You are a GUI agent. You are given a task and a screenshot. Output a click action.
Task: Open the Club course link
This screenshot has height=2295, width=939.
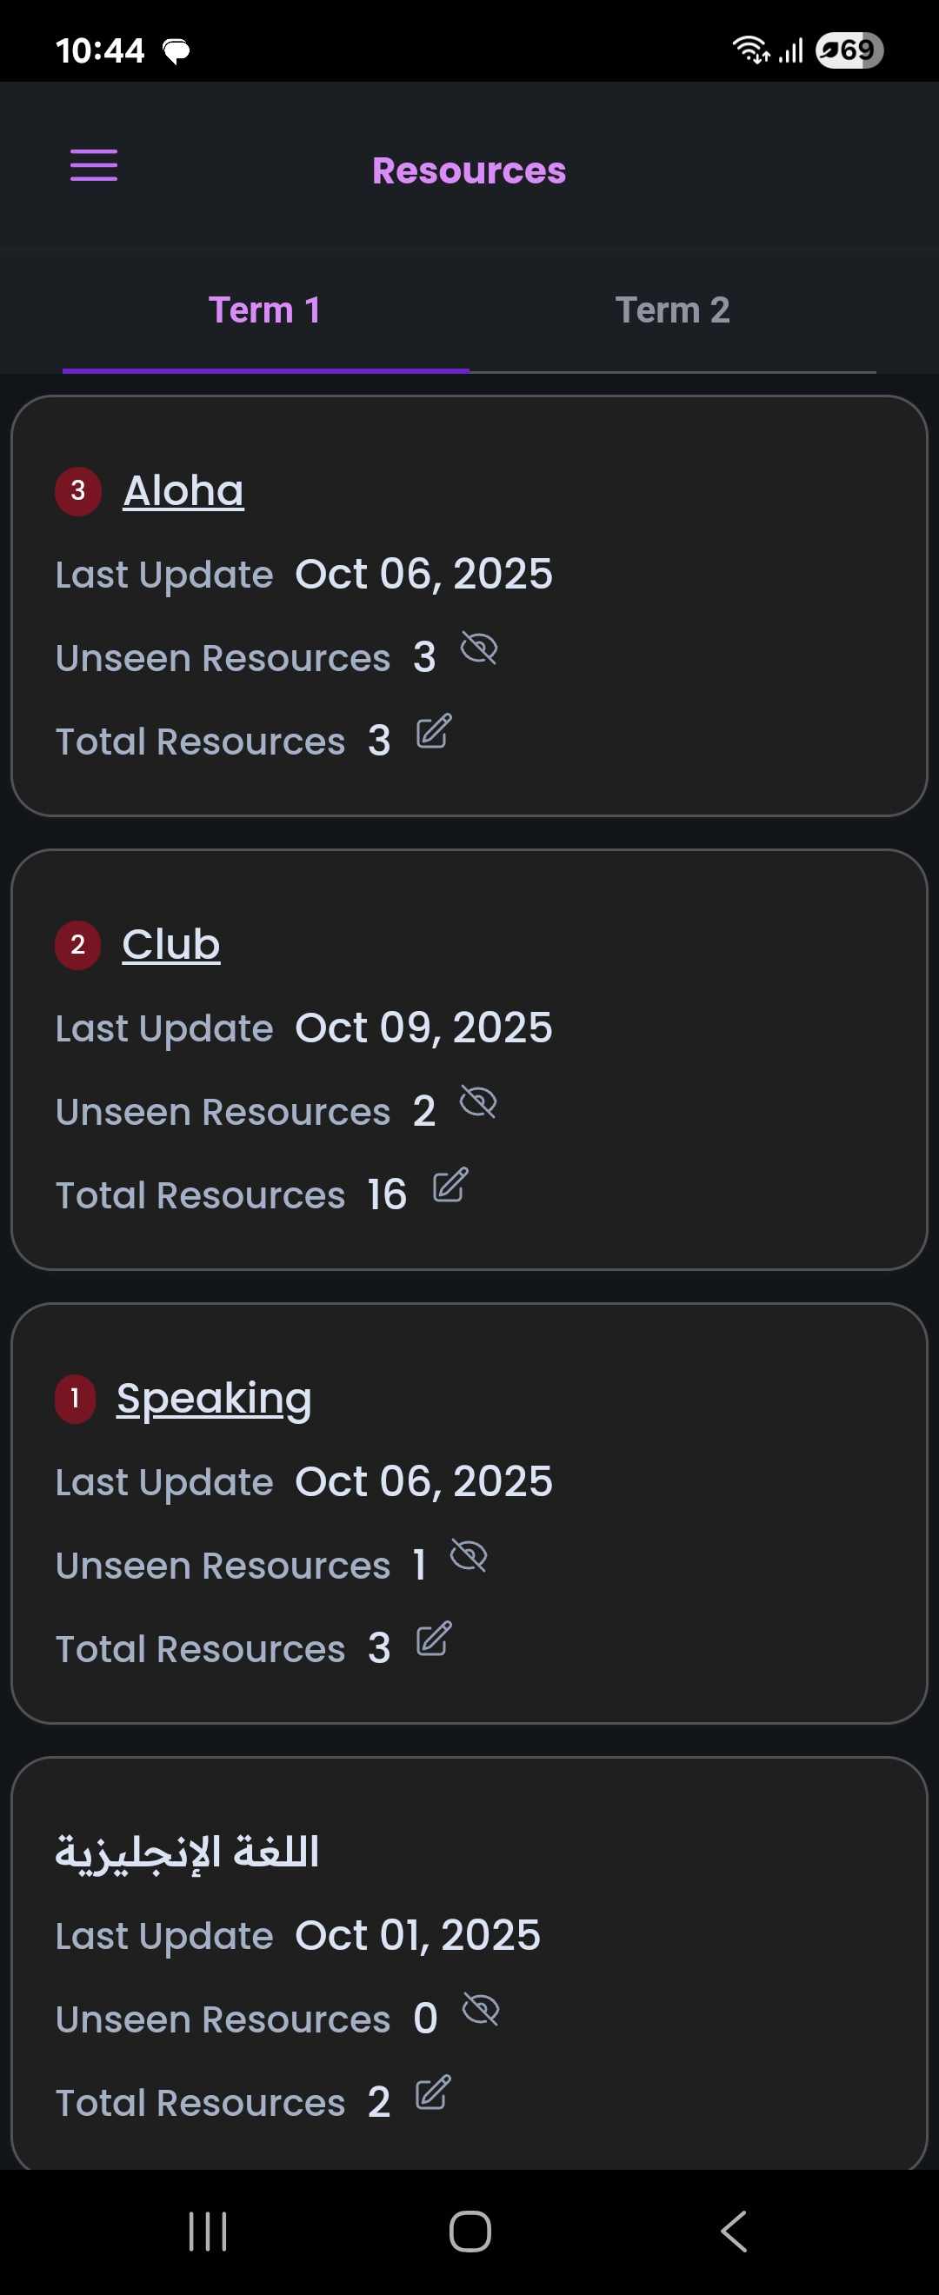tap(171, 945)
